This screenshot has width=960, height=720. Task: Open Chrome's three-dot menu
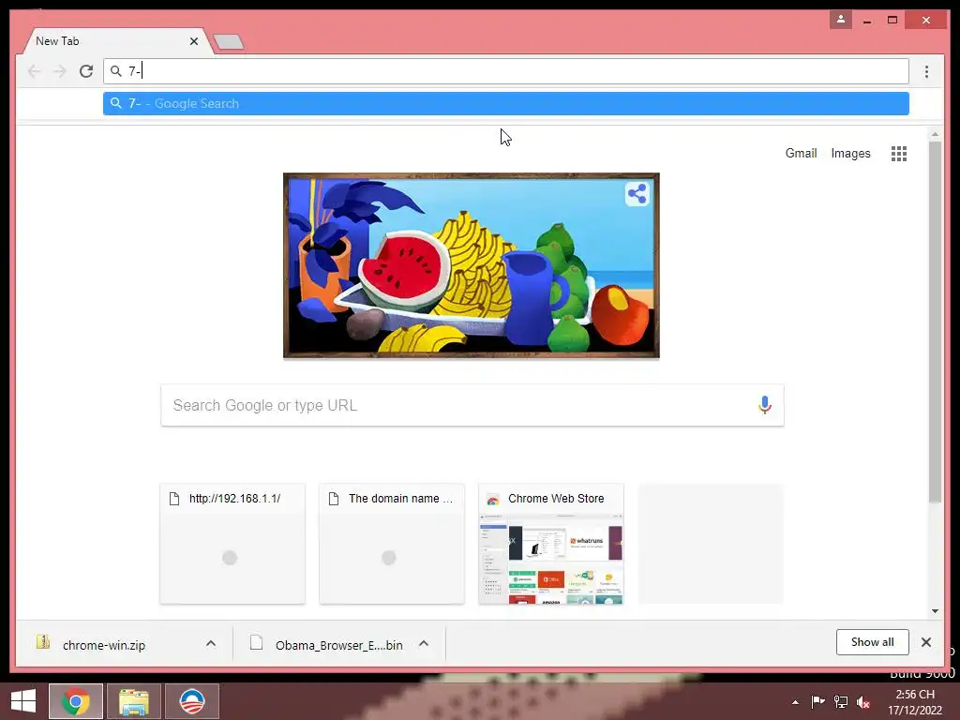click(926, 71)
